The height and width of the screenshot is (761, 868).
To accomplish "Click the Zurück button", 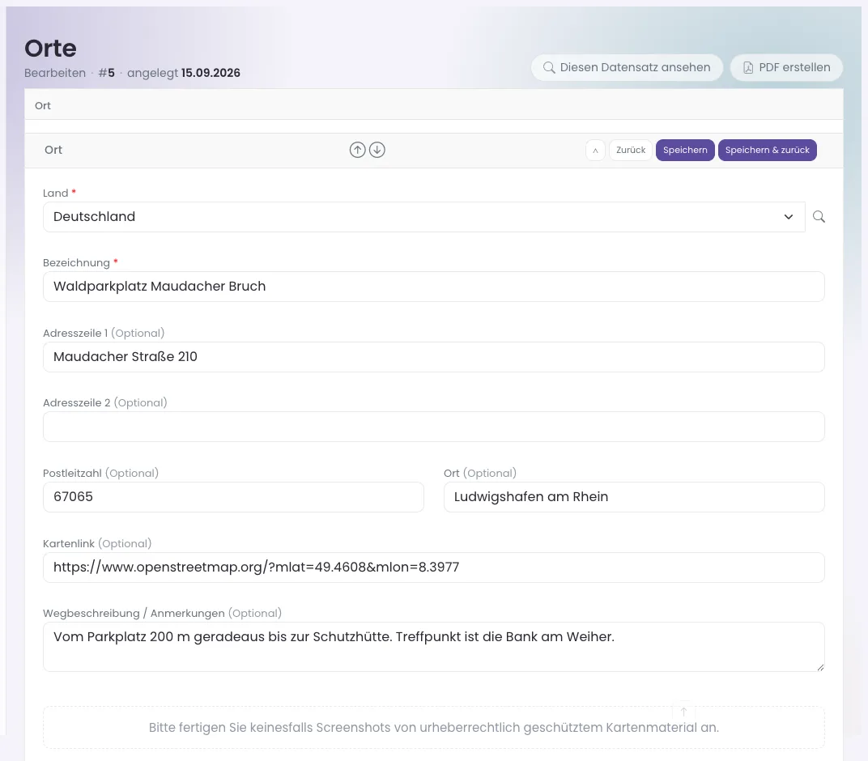I will pos(631,150).
